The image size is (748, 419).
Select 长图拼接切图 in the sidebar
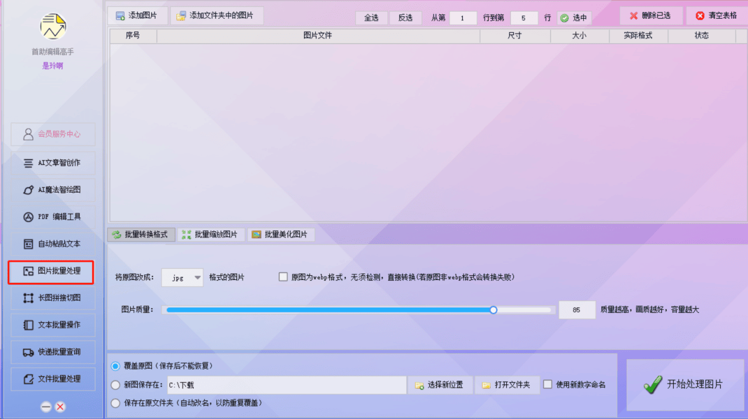click(51, 298)
